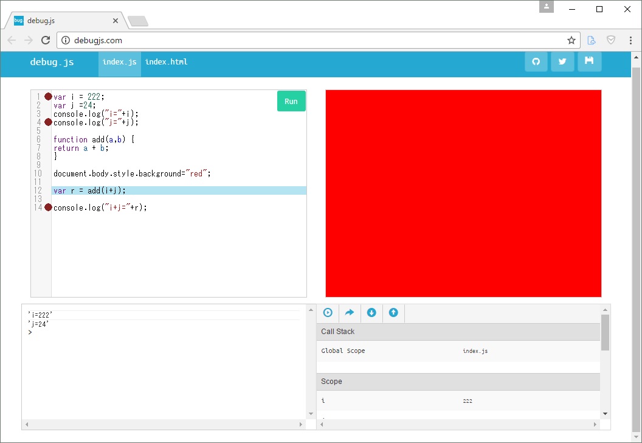Viewport: 642px width, 443px height.
Task: Open the Chrome three-dot menu
Action: (x=630, y=40)
